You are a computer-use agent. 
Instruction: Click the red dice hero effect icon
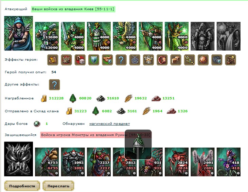point(80,60)
